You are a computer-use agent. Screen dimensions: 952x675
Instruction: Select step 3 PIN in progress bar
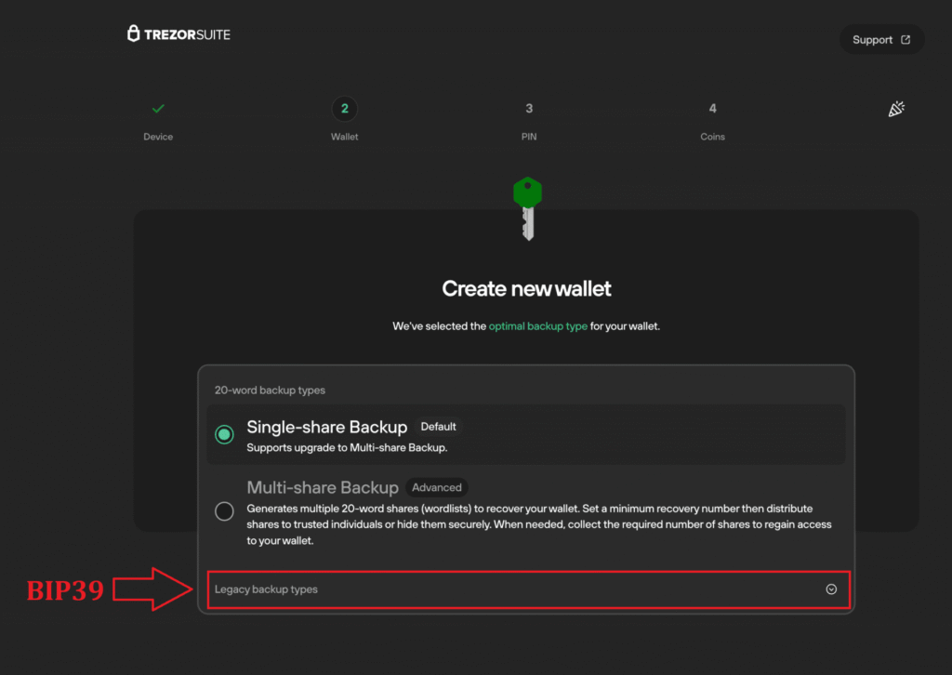(529, 109)
